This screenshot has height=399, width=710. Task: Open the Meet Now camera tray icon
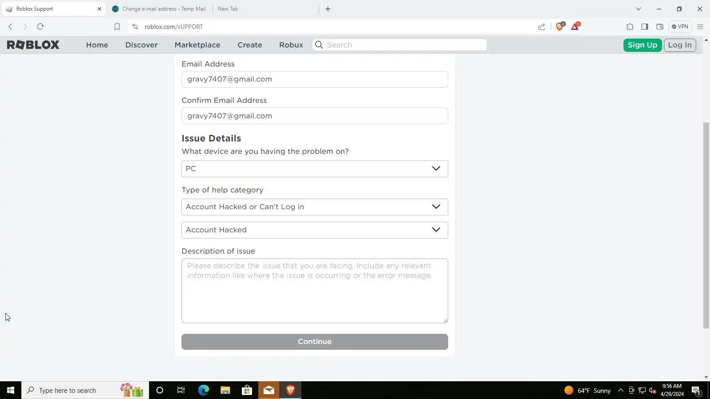tap(631, 391)
